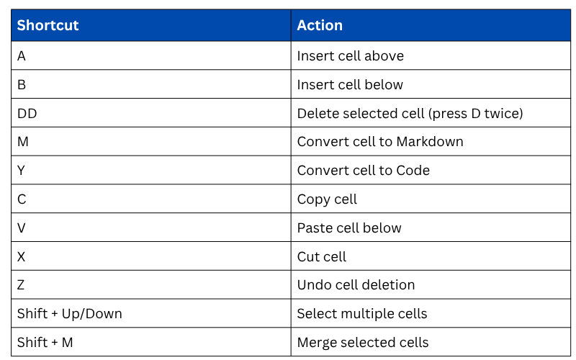This screenshot has height=360, width=576.
Task: Select the 'M' shortcut cell
Action: tap(23, 142)
